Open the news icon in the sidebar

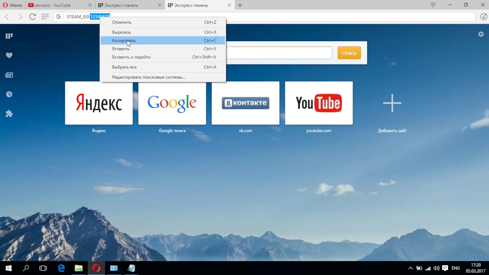pyautogui.click(x=9, y=75)
